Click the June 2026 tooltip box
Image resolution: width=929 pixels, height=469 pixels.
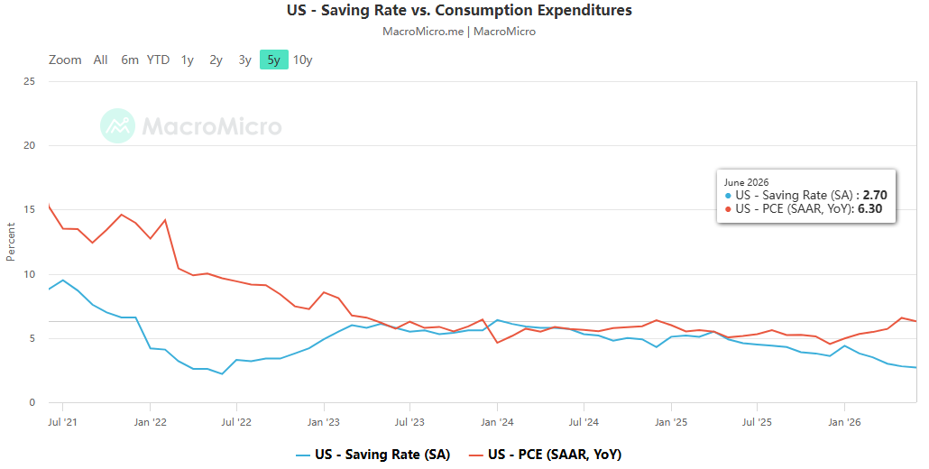point(806,196)
